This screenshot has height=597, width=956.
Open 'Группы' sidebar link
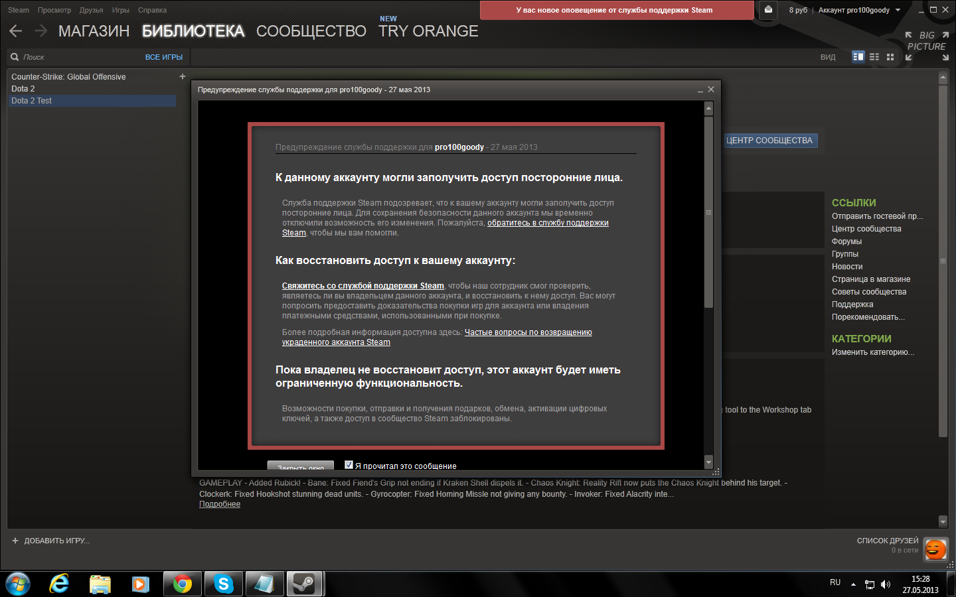tap(845, 254)
